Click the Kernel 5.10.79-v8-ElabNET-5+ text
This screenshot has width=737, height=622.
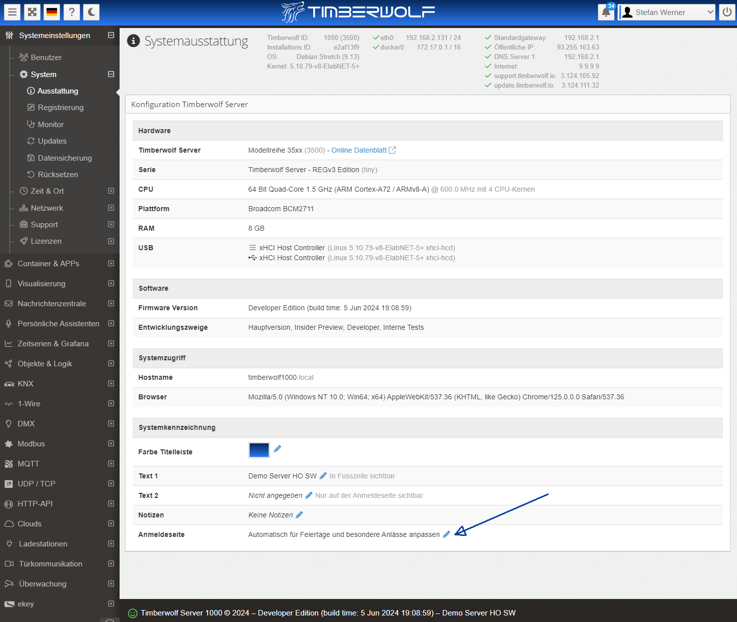click(313, 67)
